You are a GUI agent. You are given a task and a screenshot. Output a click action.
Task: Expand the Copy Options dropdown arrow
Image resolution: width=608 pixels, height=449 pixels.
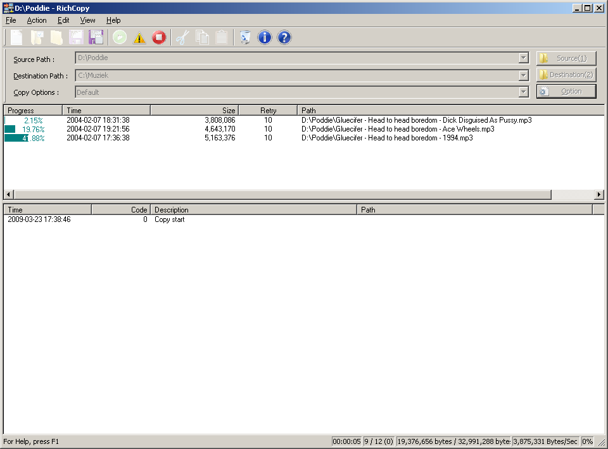(524, 92)
